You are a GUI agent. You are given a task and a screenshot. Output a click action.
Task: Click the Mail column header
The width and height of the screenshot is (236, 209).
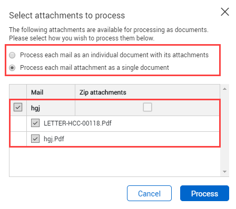click(51, 92)
